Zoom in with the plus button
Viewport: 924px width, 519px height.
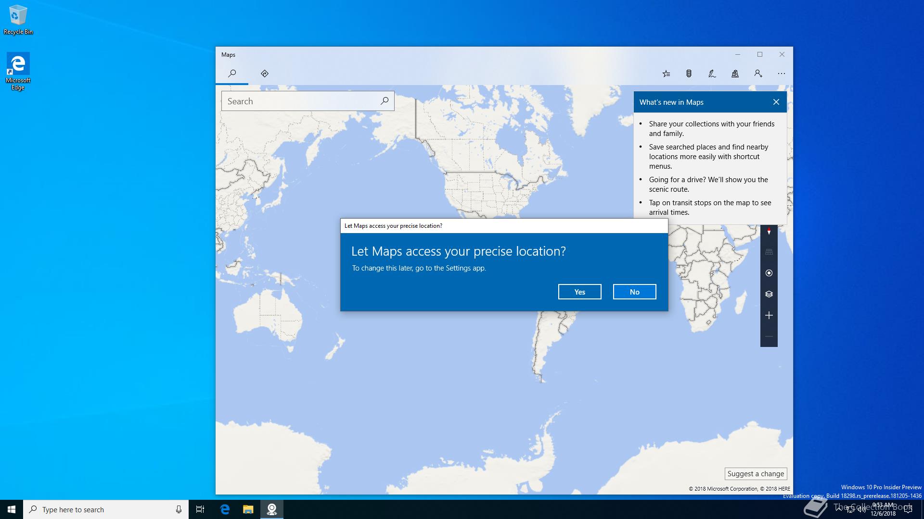(x=769, y=315)
